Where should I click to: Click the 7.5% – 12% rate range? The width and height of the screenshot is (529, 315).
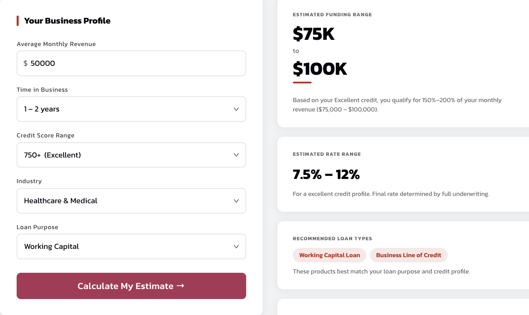(326, 174)
